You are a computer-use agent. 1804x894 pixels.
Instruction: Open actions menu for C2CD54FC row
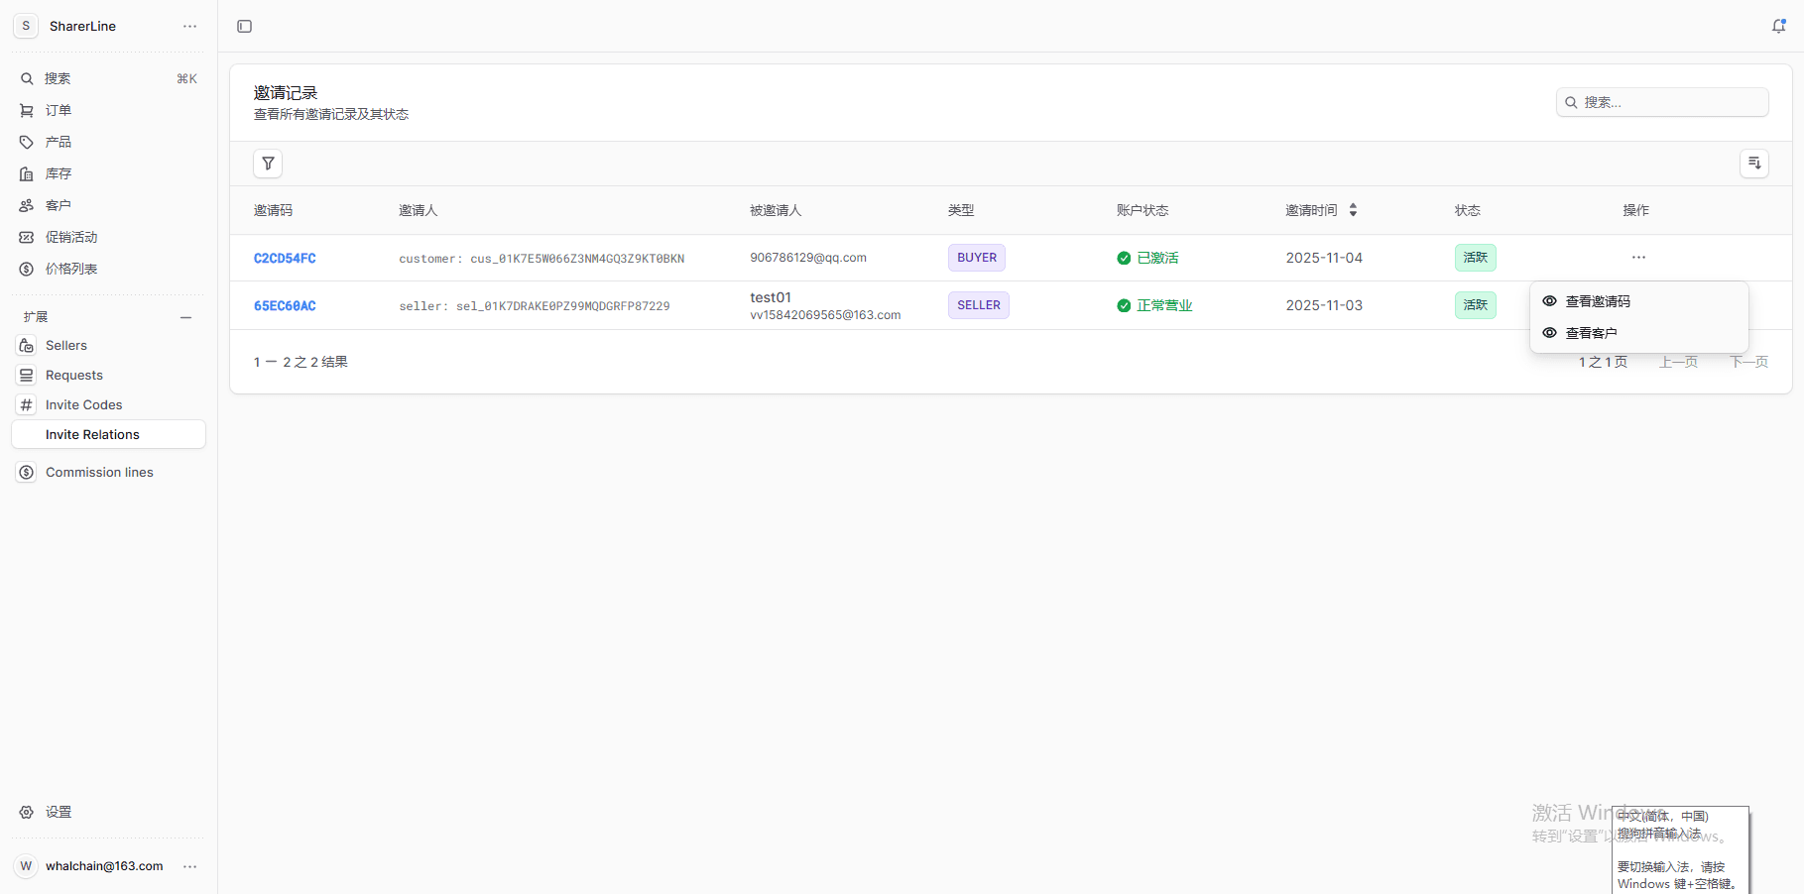pos(1638,258)
